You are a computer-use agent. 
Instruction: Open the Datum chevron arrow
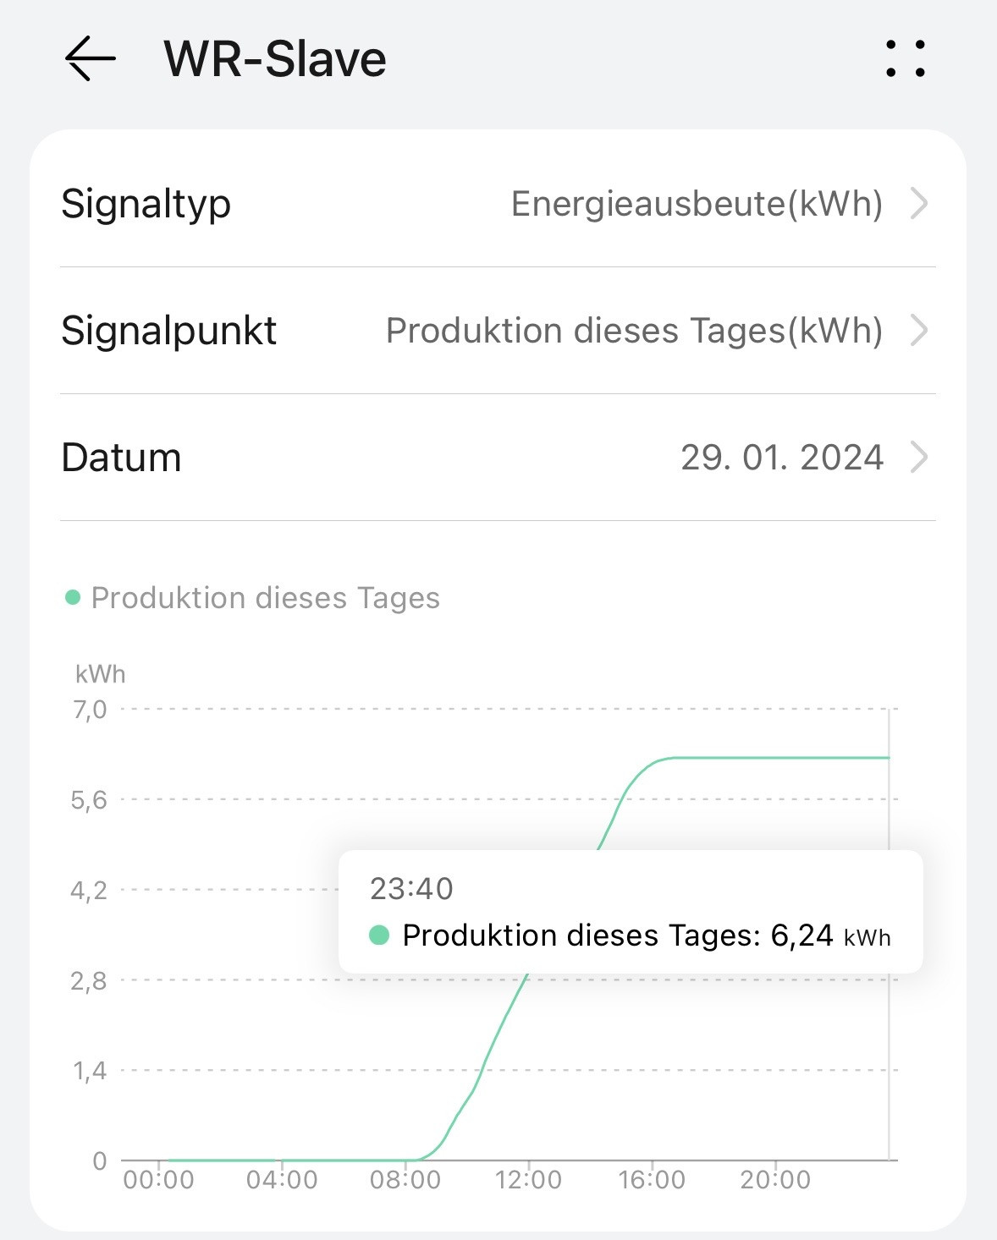(x=919, y=458)
